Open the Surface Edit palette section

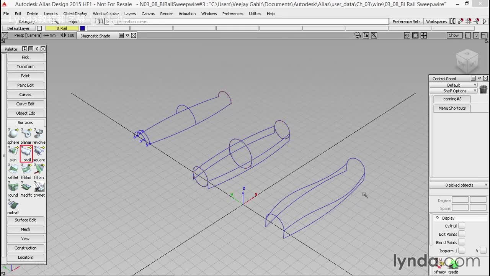point(25,220)
